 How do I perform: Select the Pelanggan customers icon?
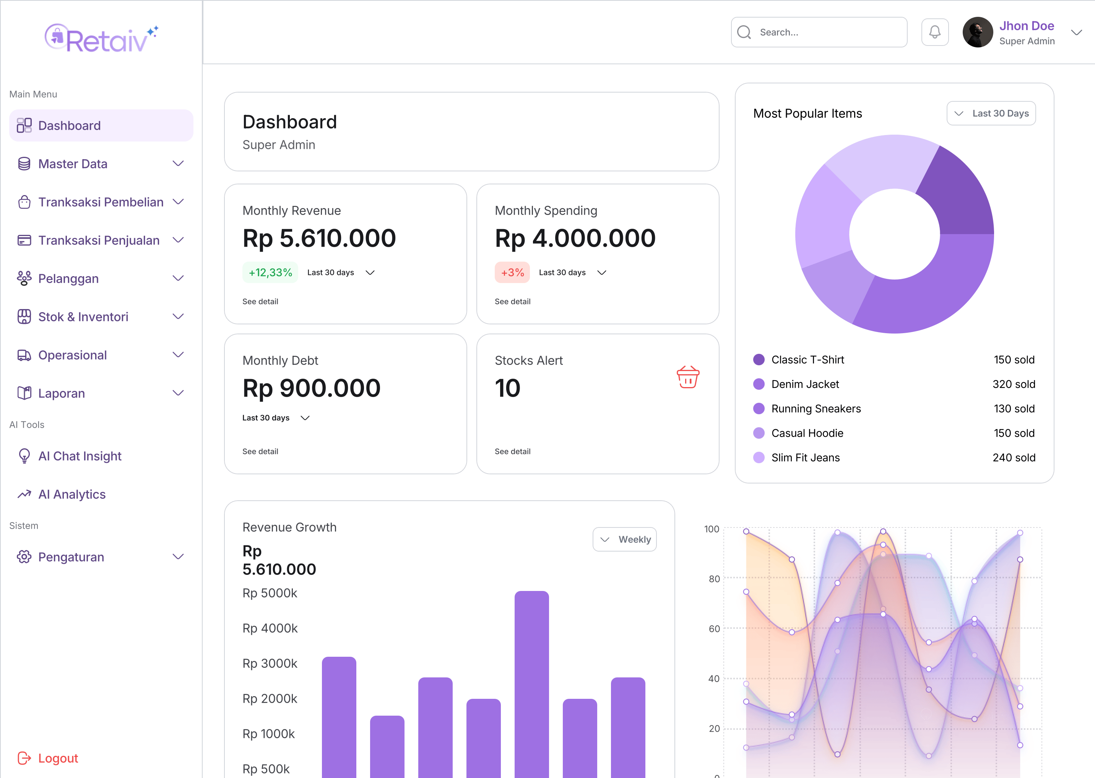pyautogui.click(x=23, y=278)
